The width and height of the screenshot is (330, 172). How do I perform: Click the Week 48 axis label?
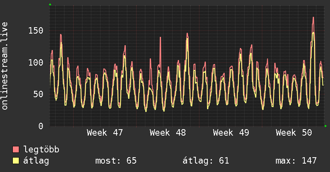coord(168,133)
